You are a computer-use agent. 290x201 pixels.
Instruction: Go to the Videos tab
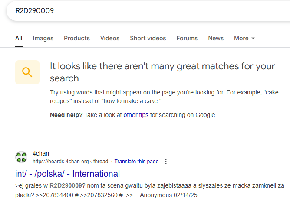tap(110, 38)
